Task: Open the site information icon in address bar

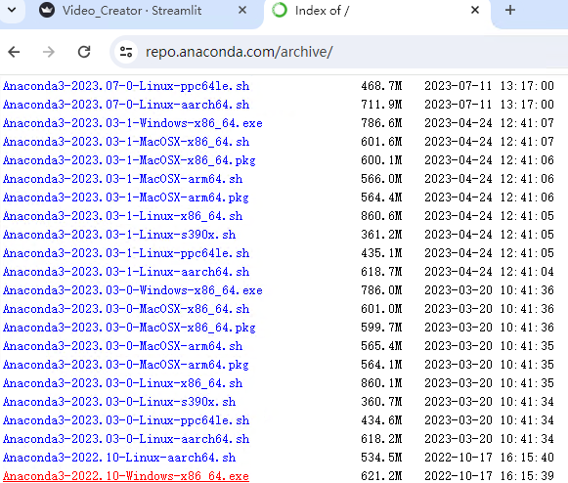Action: tap(126, 52)
